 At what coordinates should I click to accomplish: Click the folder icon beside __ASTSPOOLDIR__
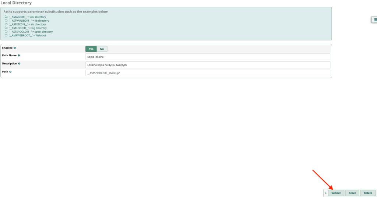[x=6, y=32]
